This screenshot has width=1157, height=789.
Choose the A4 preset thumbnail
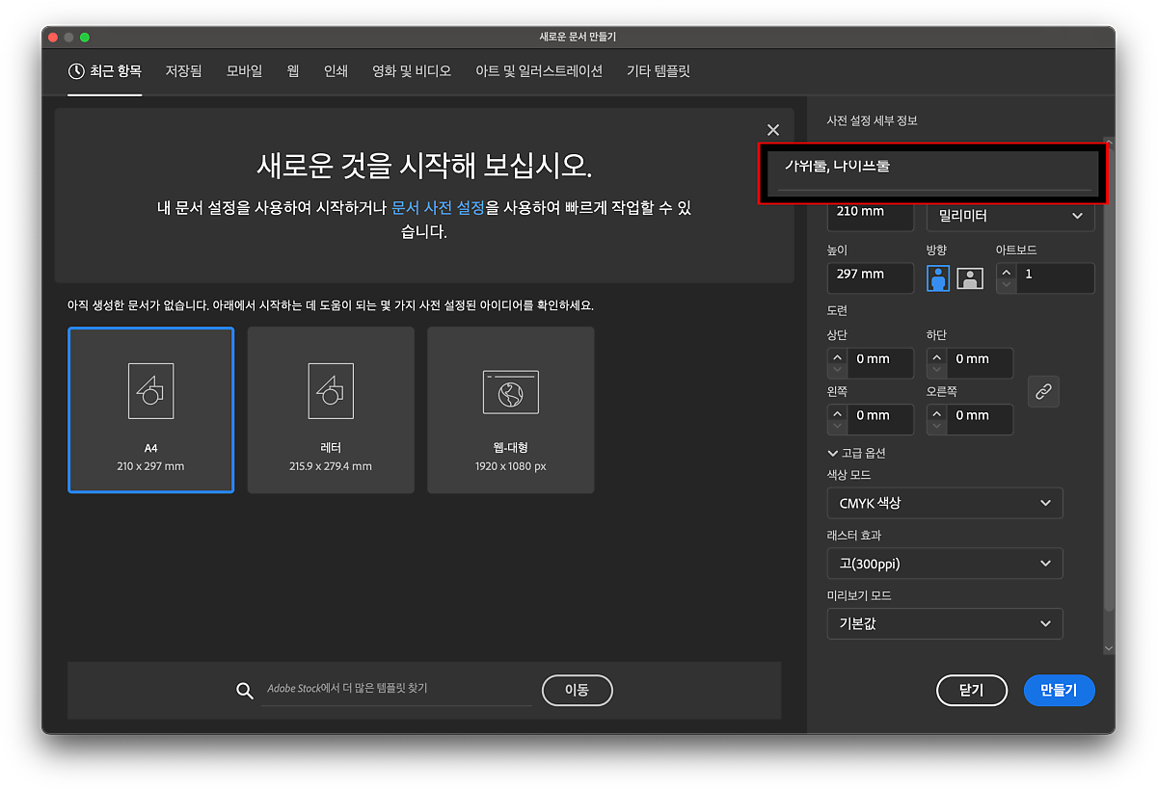pyautogui.click(x=150, y=409)
